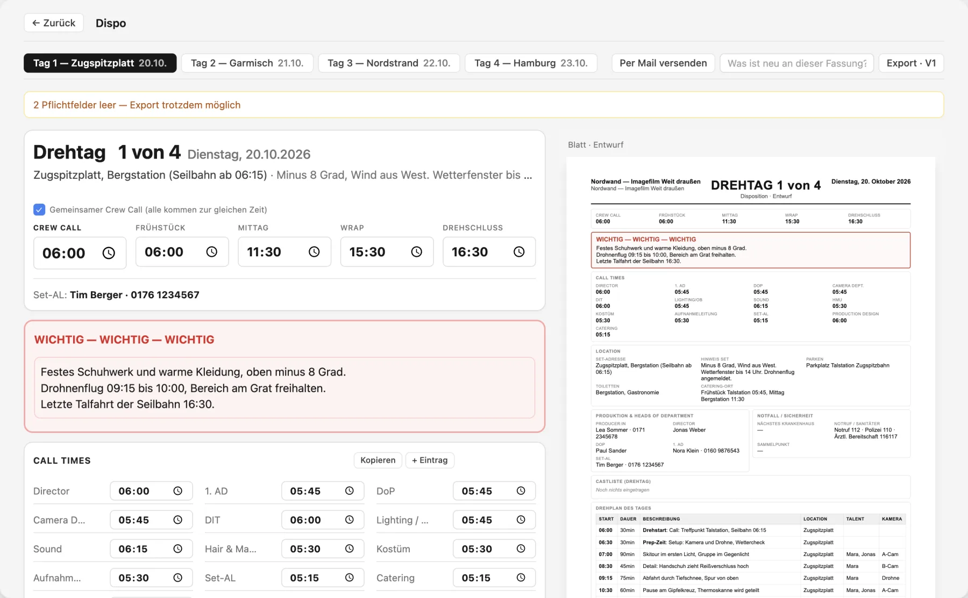
Task: Copy call times with Kopieren button
Action: point(378,460)
